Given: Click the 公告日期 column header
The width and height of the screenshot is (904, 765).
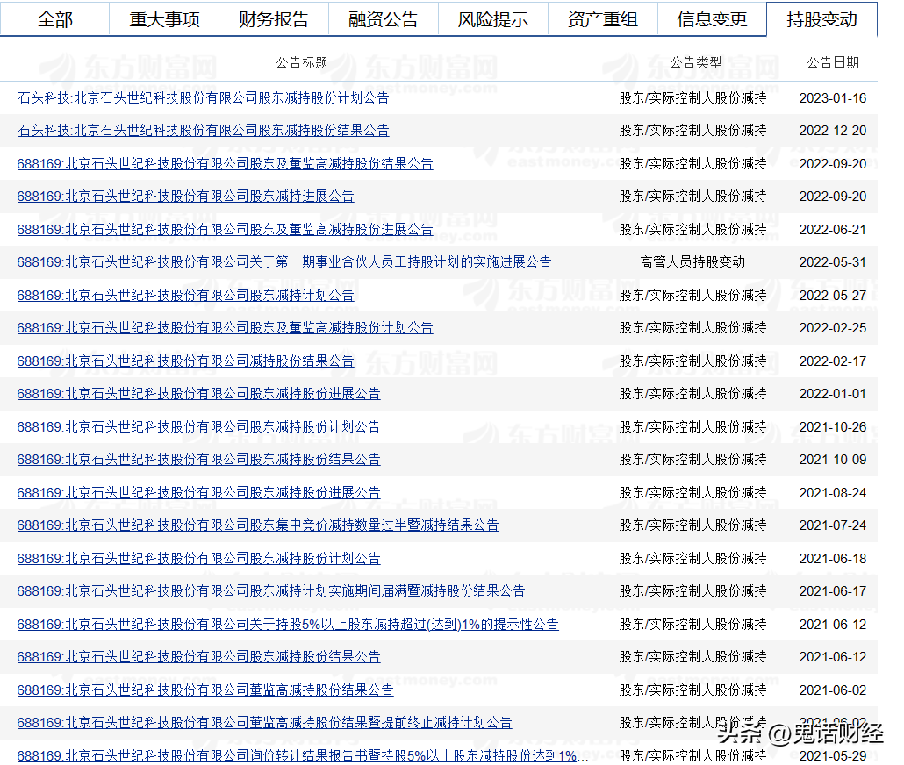Looking at the screenshot, I should pos(833,62).
